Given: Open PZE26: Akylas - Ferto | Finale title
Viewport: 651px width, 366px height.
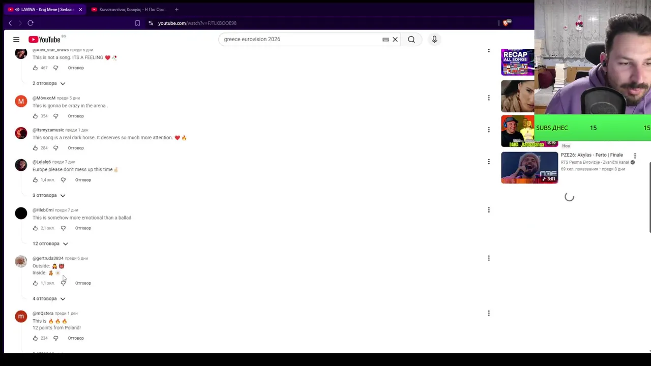Looking at the screenshot, I should [x=591, y=155].
